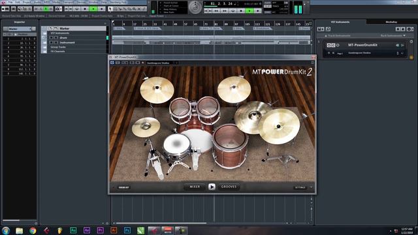Click Stop in the transport panel

pyautogui.click(x=241, y=11)
